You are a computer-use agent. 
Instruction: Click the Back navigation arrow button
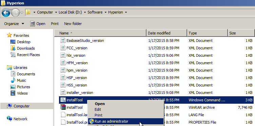coord(6,12)
